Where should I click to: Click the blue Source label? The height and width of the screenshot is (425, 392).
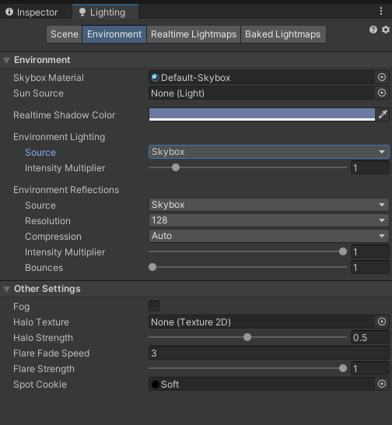pyautogui.click(x=40, y=153)
